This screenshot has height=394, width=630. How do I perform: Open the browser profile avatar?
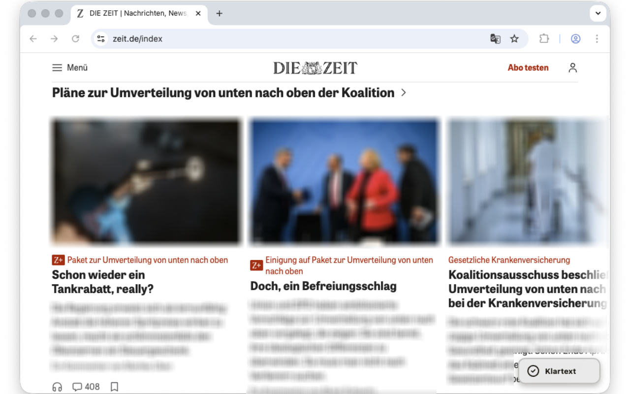(576, 38)
